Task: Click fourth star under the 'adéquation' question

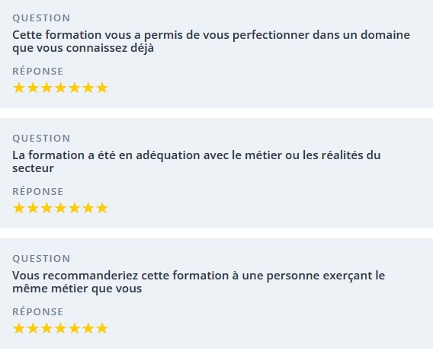Action: pos(60,208)
